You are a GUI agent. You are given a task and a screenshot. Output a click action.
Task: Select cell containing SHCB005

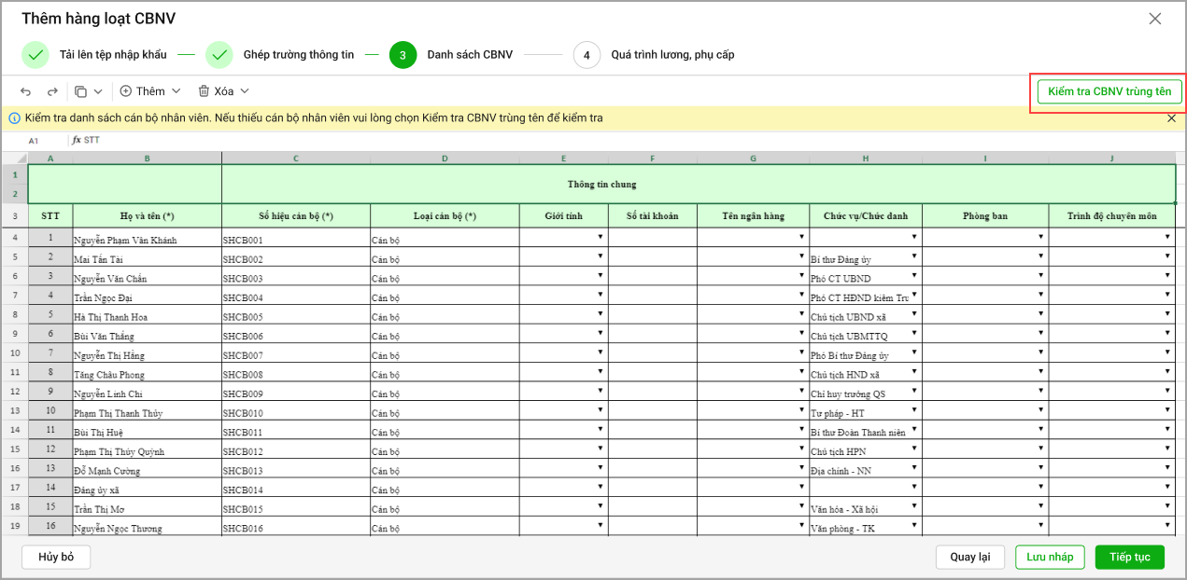[295, 317]
